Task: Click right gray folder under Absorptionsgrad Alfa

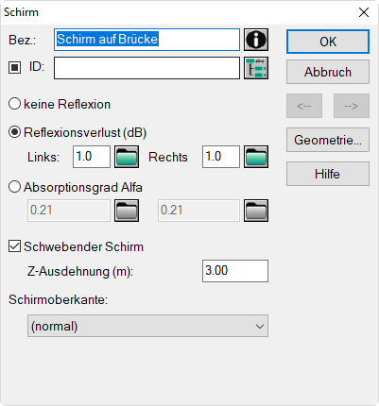Action: coord(256,211)
